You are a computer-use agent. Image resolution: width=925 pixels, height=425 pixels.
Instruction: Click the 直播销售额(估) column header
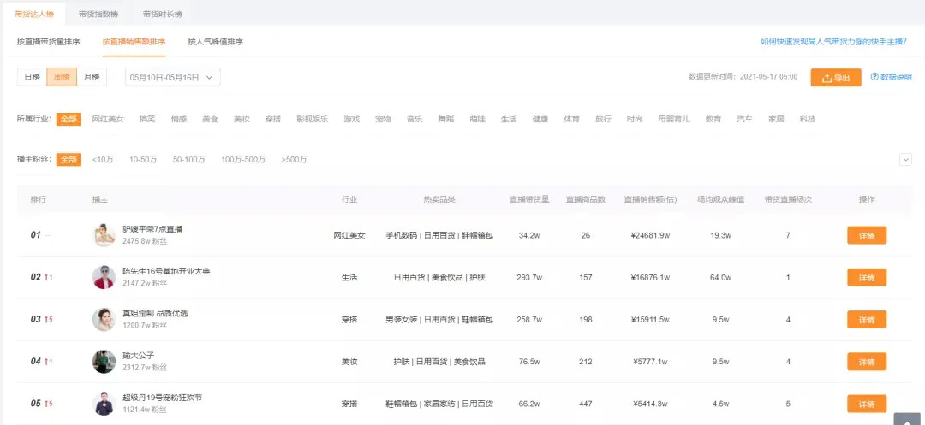[x=650, y=199]
